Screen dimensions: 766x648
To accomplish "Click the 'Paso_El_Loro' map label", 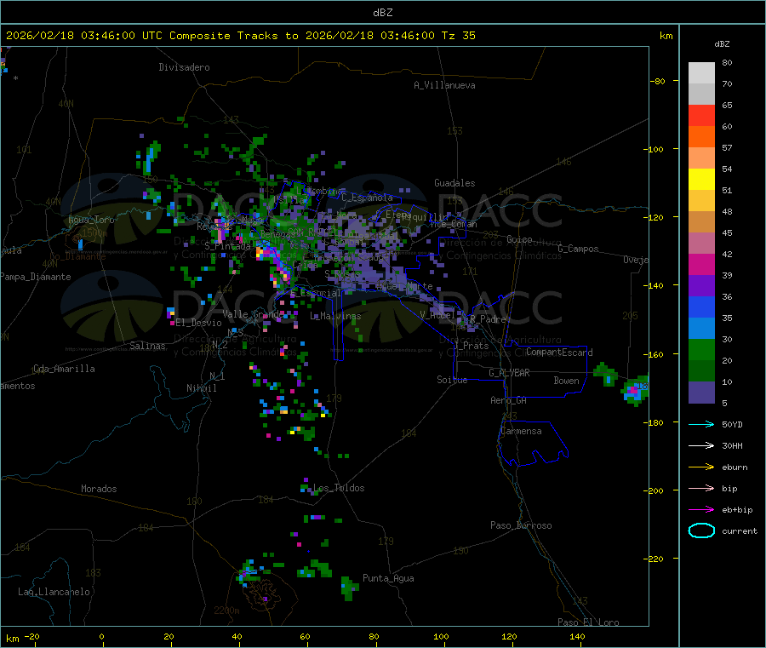I will (588, 622).
